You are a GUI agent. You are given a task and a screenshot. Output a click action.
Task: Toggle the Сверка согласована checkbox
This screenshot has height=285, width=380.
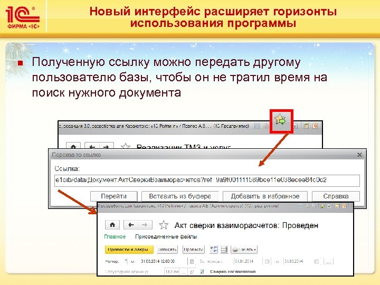pyautogui.click(x=202, y=272)
